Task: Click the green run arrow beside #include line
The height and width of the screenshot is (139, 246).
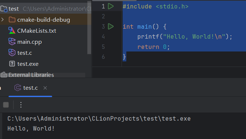Action: pos(111,6)
